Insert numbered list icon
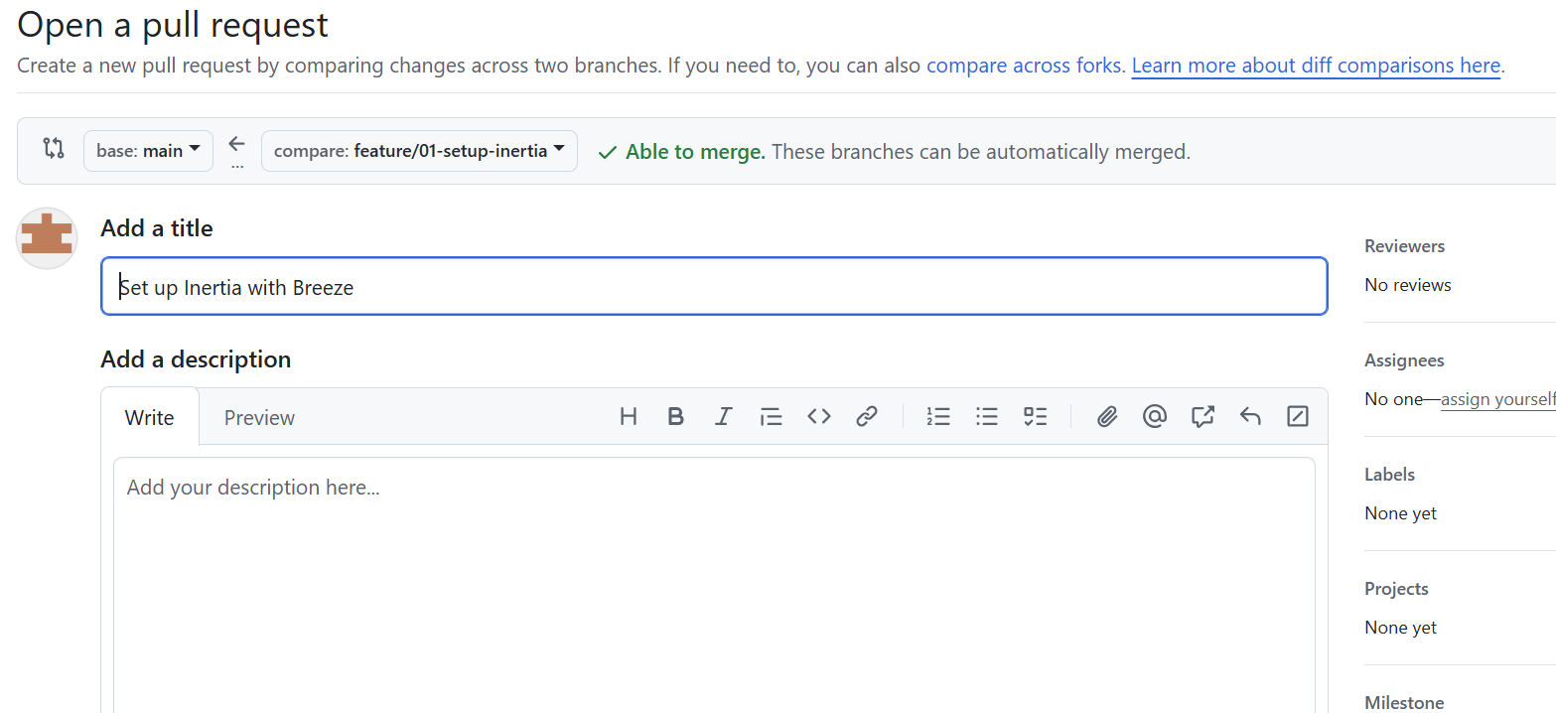Screen dimensions: 1556x713 click(938, 417)
